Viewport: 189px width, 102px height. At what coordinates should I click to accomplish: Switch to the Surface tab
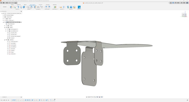click(19, 5)
